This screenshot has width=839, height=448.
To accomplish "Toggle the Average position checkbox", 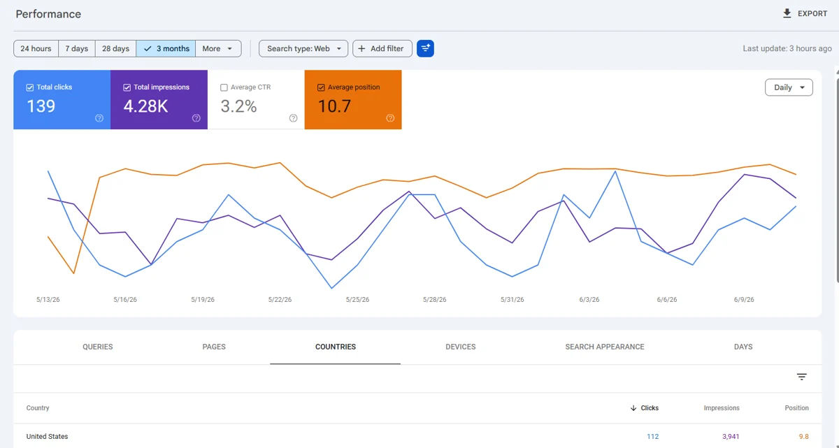I will tap(321, 87).
